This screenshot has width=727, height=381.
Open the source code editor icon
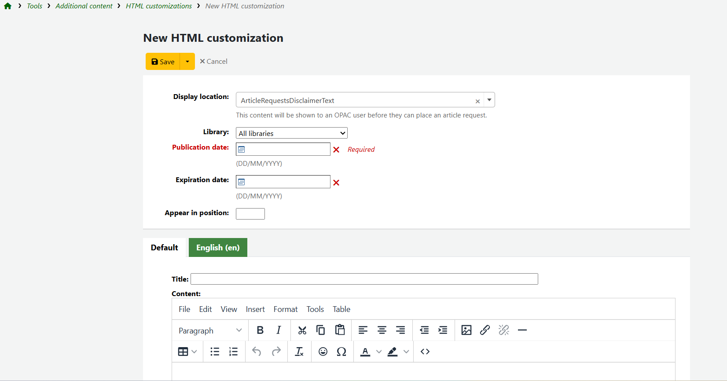(x=425, y=352)
